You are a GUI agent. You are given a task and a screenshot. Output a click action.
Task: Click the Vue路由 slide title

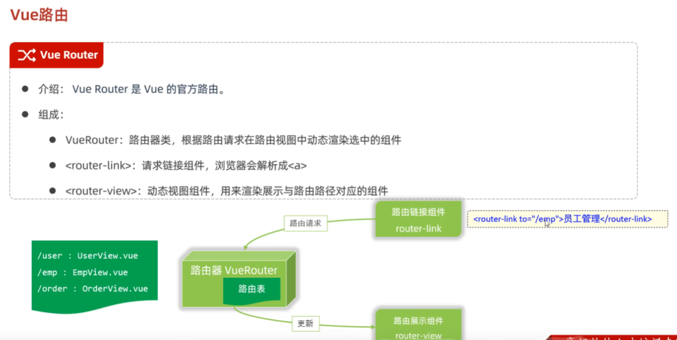(x=39, y=15)
